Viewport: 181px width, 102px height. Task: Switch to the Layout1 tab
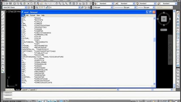[x=25, y=90]
